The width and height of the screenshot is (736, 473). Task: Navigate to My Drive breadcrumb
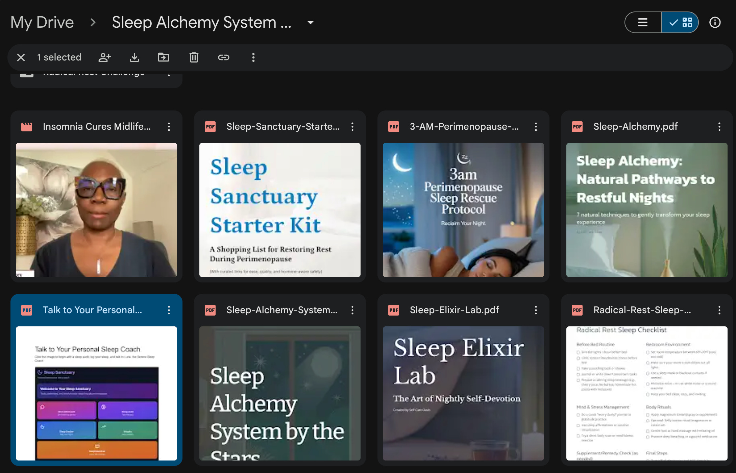coord(42,22)
